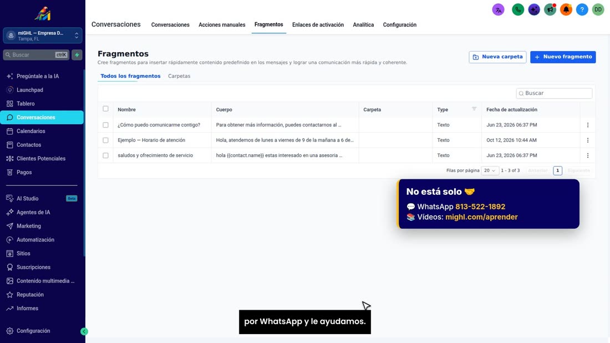The height and width of the screenshot is (343, 610).
Task: Open the language translation icon in header
Action: pyautogui.click(x=499, y=10)
